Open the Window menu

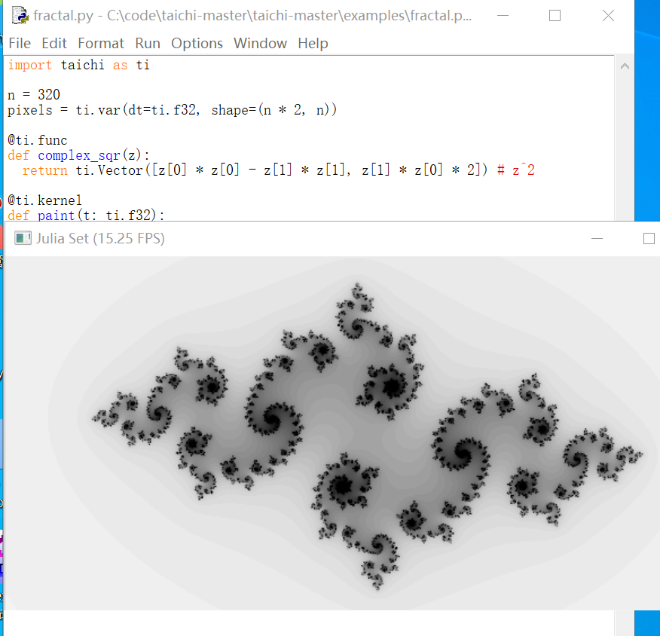260,43
